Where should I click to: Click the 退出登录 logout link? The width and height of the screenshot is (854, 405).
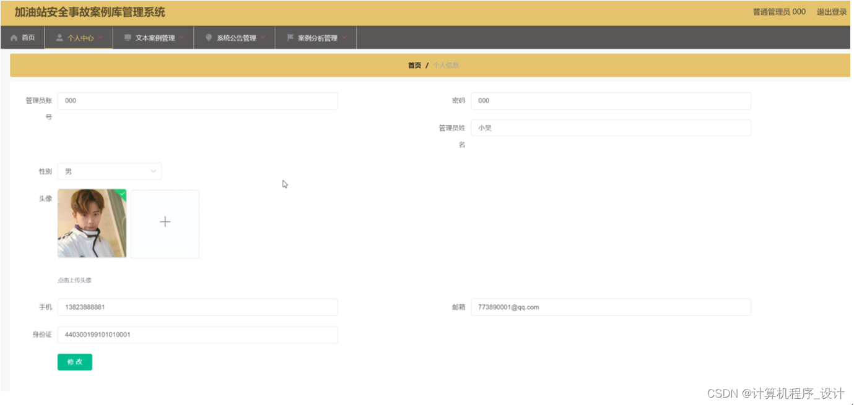(832, 12)
